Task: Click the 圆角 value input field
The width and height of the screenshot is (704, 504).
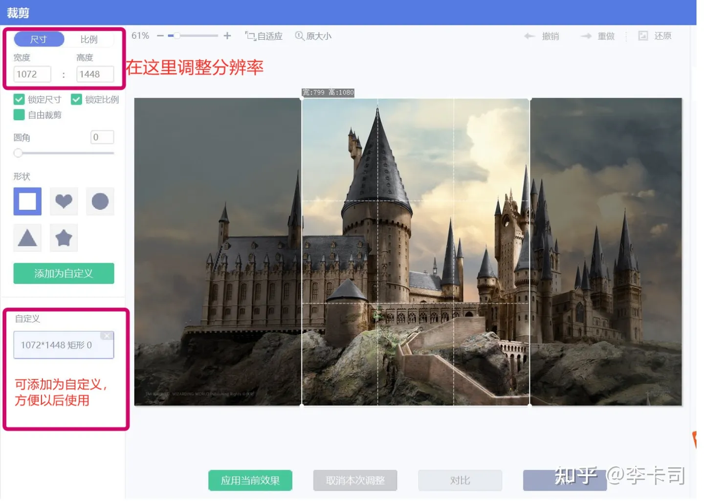Action: 102,137
